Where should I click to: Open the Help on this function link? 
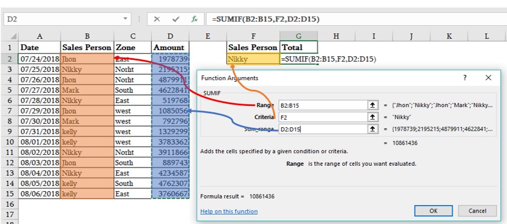(229, 211)
